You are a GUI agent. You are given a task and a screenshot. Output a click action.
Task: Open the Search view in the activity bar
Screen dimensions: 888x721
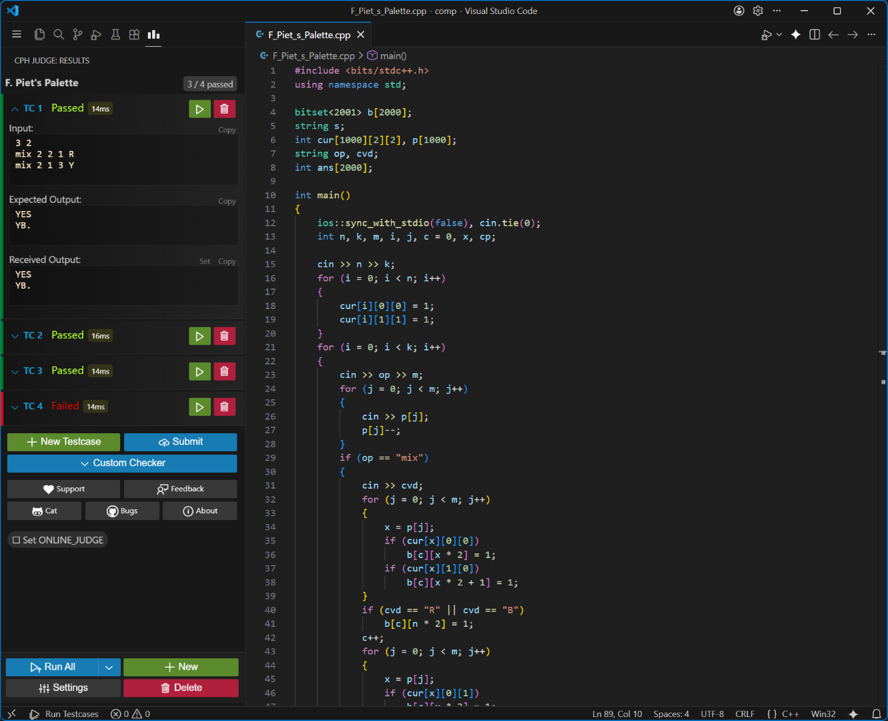click(59, 35)
